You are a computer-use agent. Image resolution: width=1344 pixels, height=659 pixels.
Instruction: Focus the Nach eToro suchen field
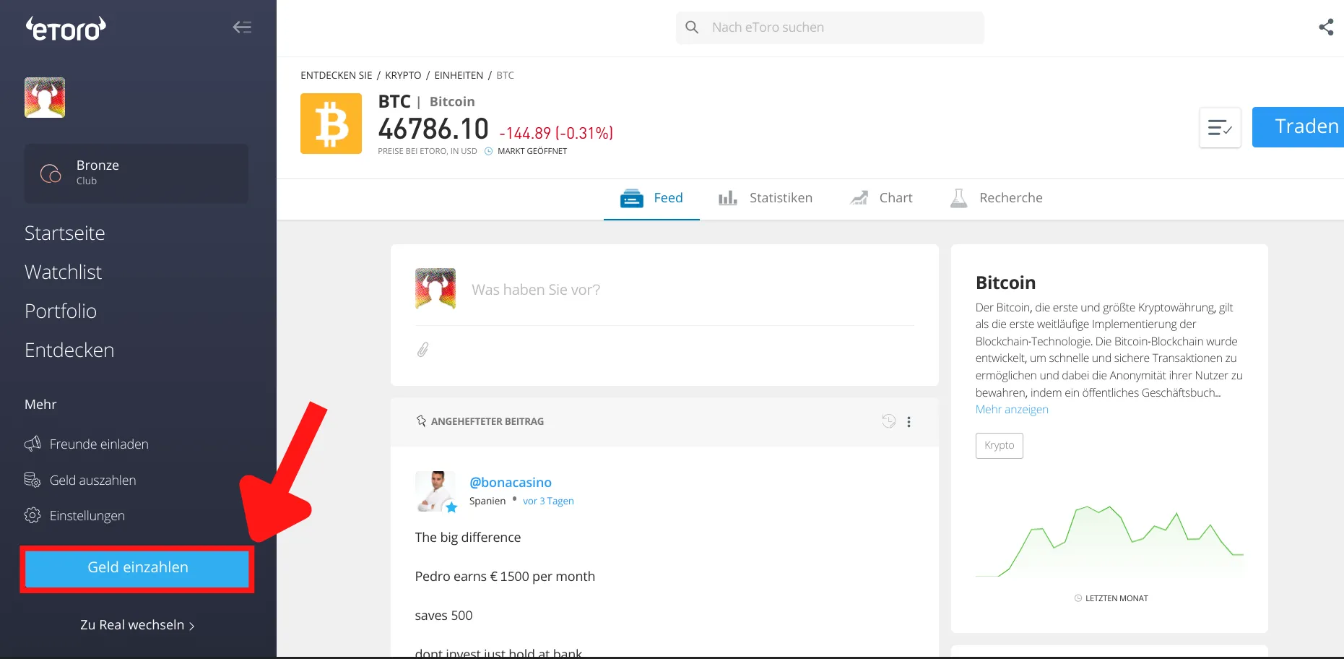click(830, 27)
